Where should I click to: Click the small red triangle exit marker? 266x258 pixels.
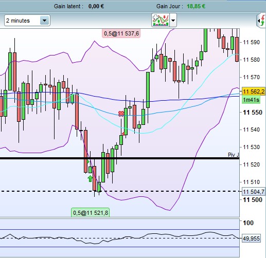pos(123,134)
